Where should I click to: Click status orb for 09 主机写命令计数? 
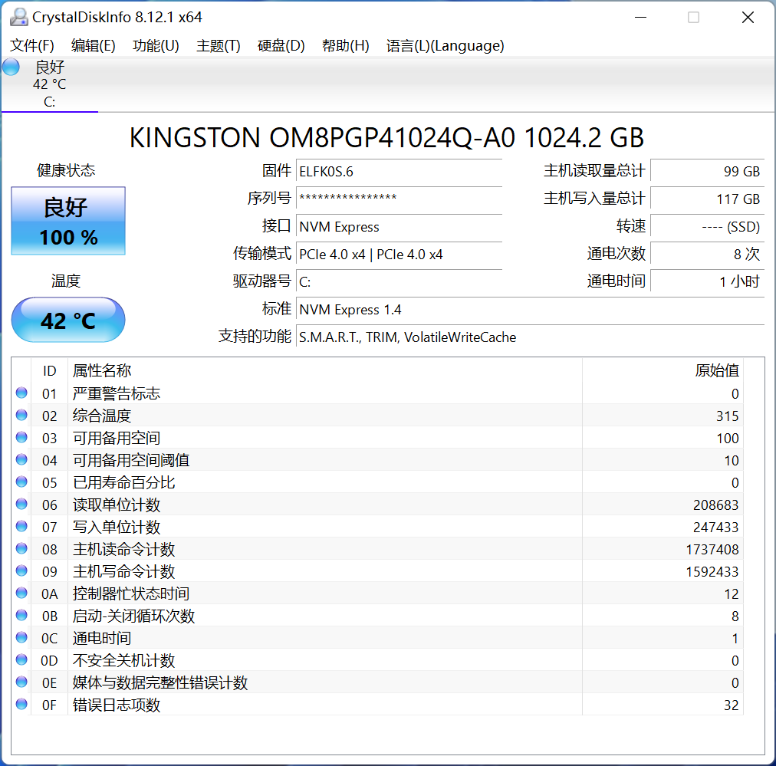coord(21,571)
